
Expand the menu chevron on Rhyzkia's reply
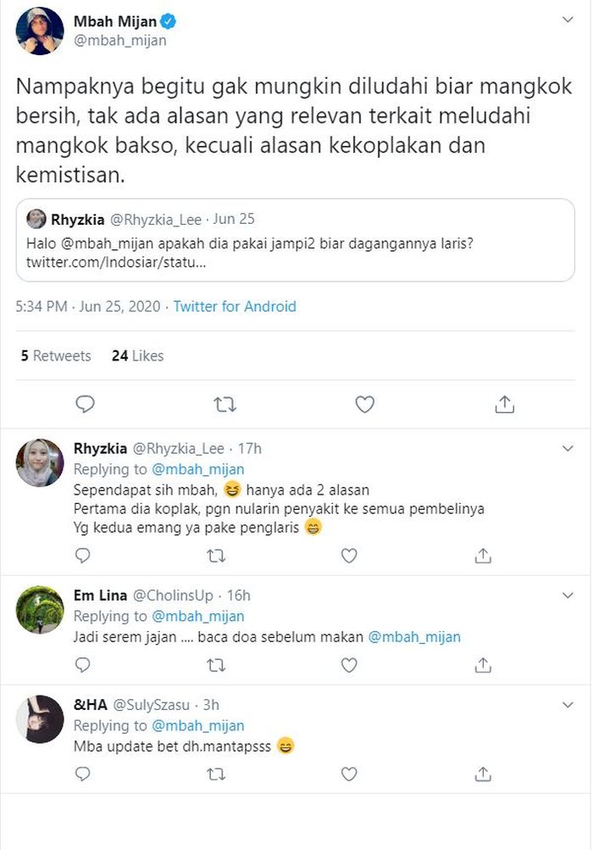(x=568, y=447)
